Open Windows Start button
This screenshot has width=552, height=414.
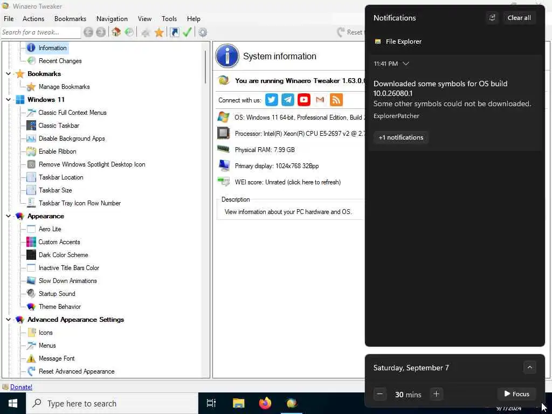tap(13, 403)
